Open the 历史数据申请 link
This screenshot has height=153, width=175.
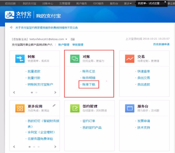point(161,44)
